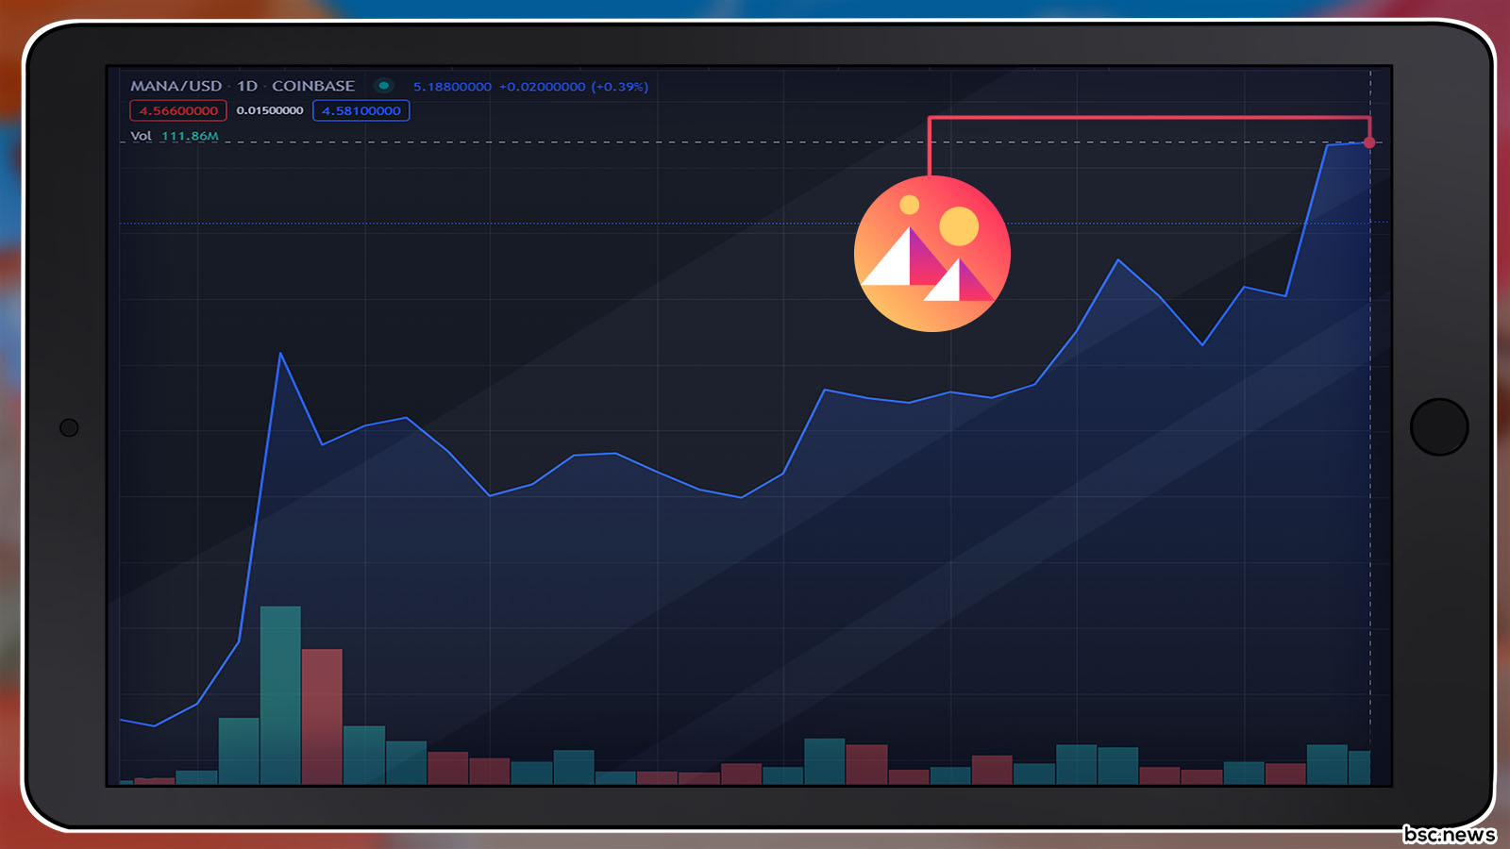Viewport: 1510px width, 849px height.
Task: Tap the tablet front camera dot
Action: coord(69,427)
